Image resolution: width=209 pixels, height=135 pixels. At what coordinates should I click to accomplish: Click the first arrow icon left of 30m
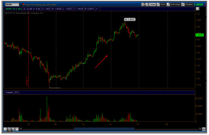pos(143,4)
